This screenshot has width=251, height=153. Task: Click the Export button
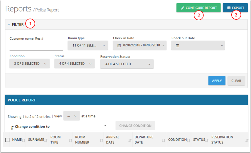click(235, 8)
